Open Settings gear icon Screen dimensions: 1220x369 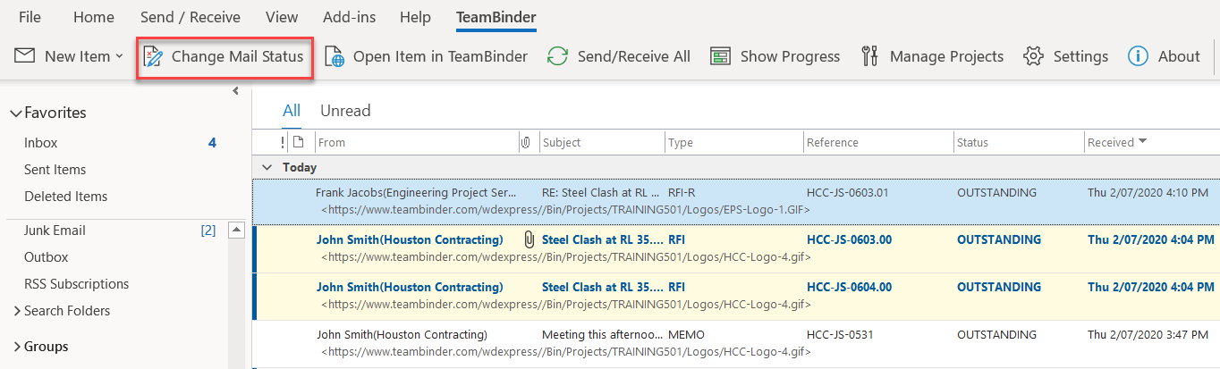point(1034,56)
